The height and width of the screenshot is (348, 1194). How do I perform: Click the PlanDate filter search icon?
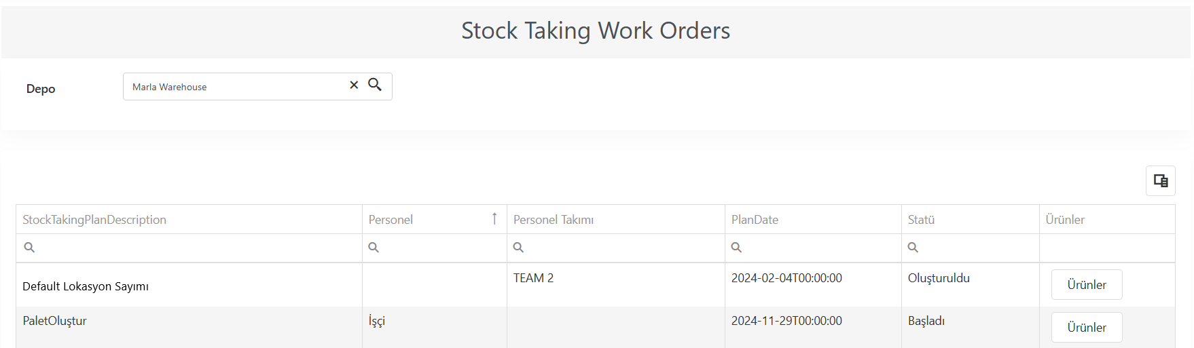point(736,248)
